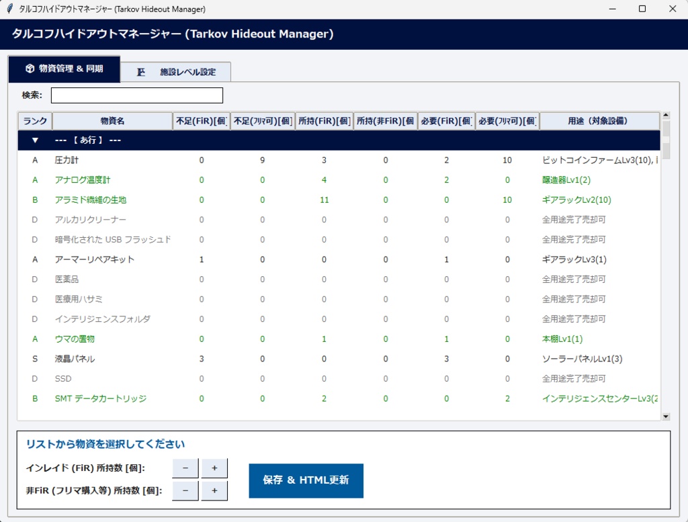Sort by ランク column header

click(x=35, y=121)
